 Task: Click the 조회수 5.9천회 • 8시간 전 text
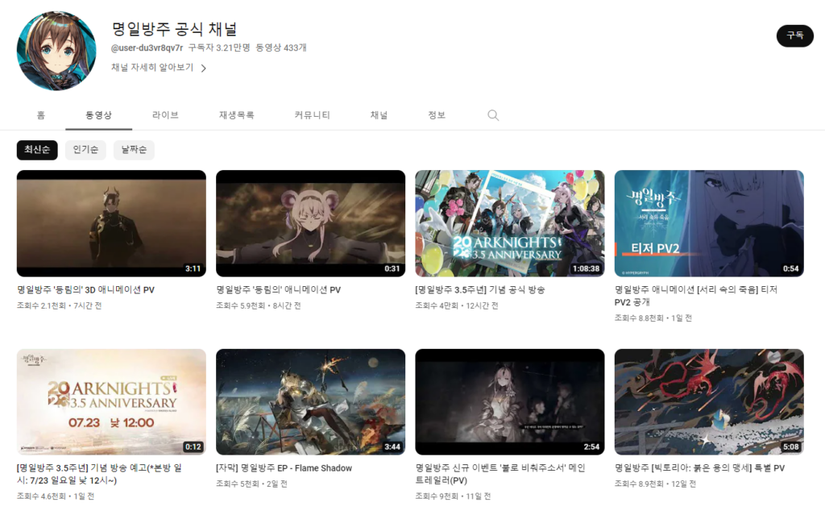click(x=259, y=305)
